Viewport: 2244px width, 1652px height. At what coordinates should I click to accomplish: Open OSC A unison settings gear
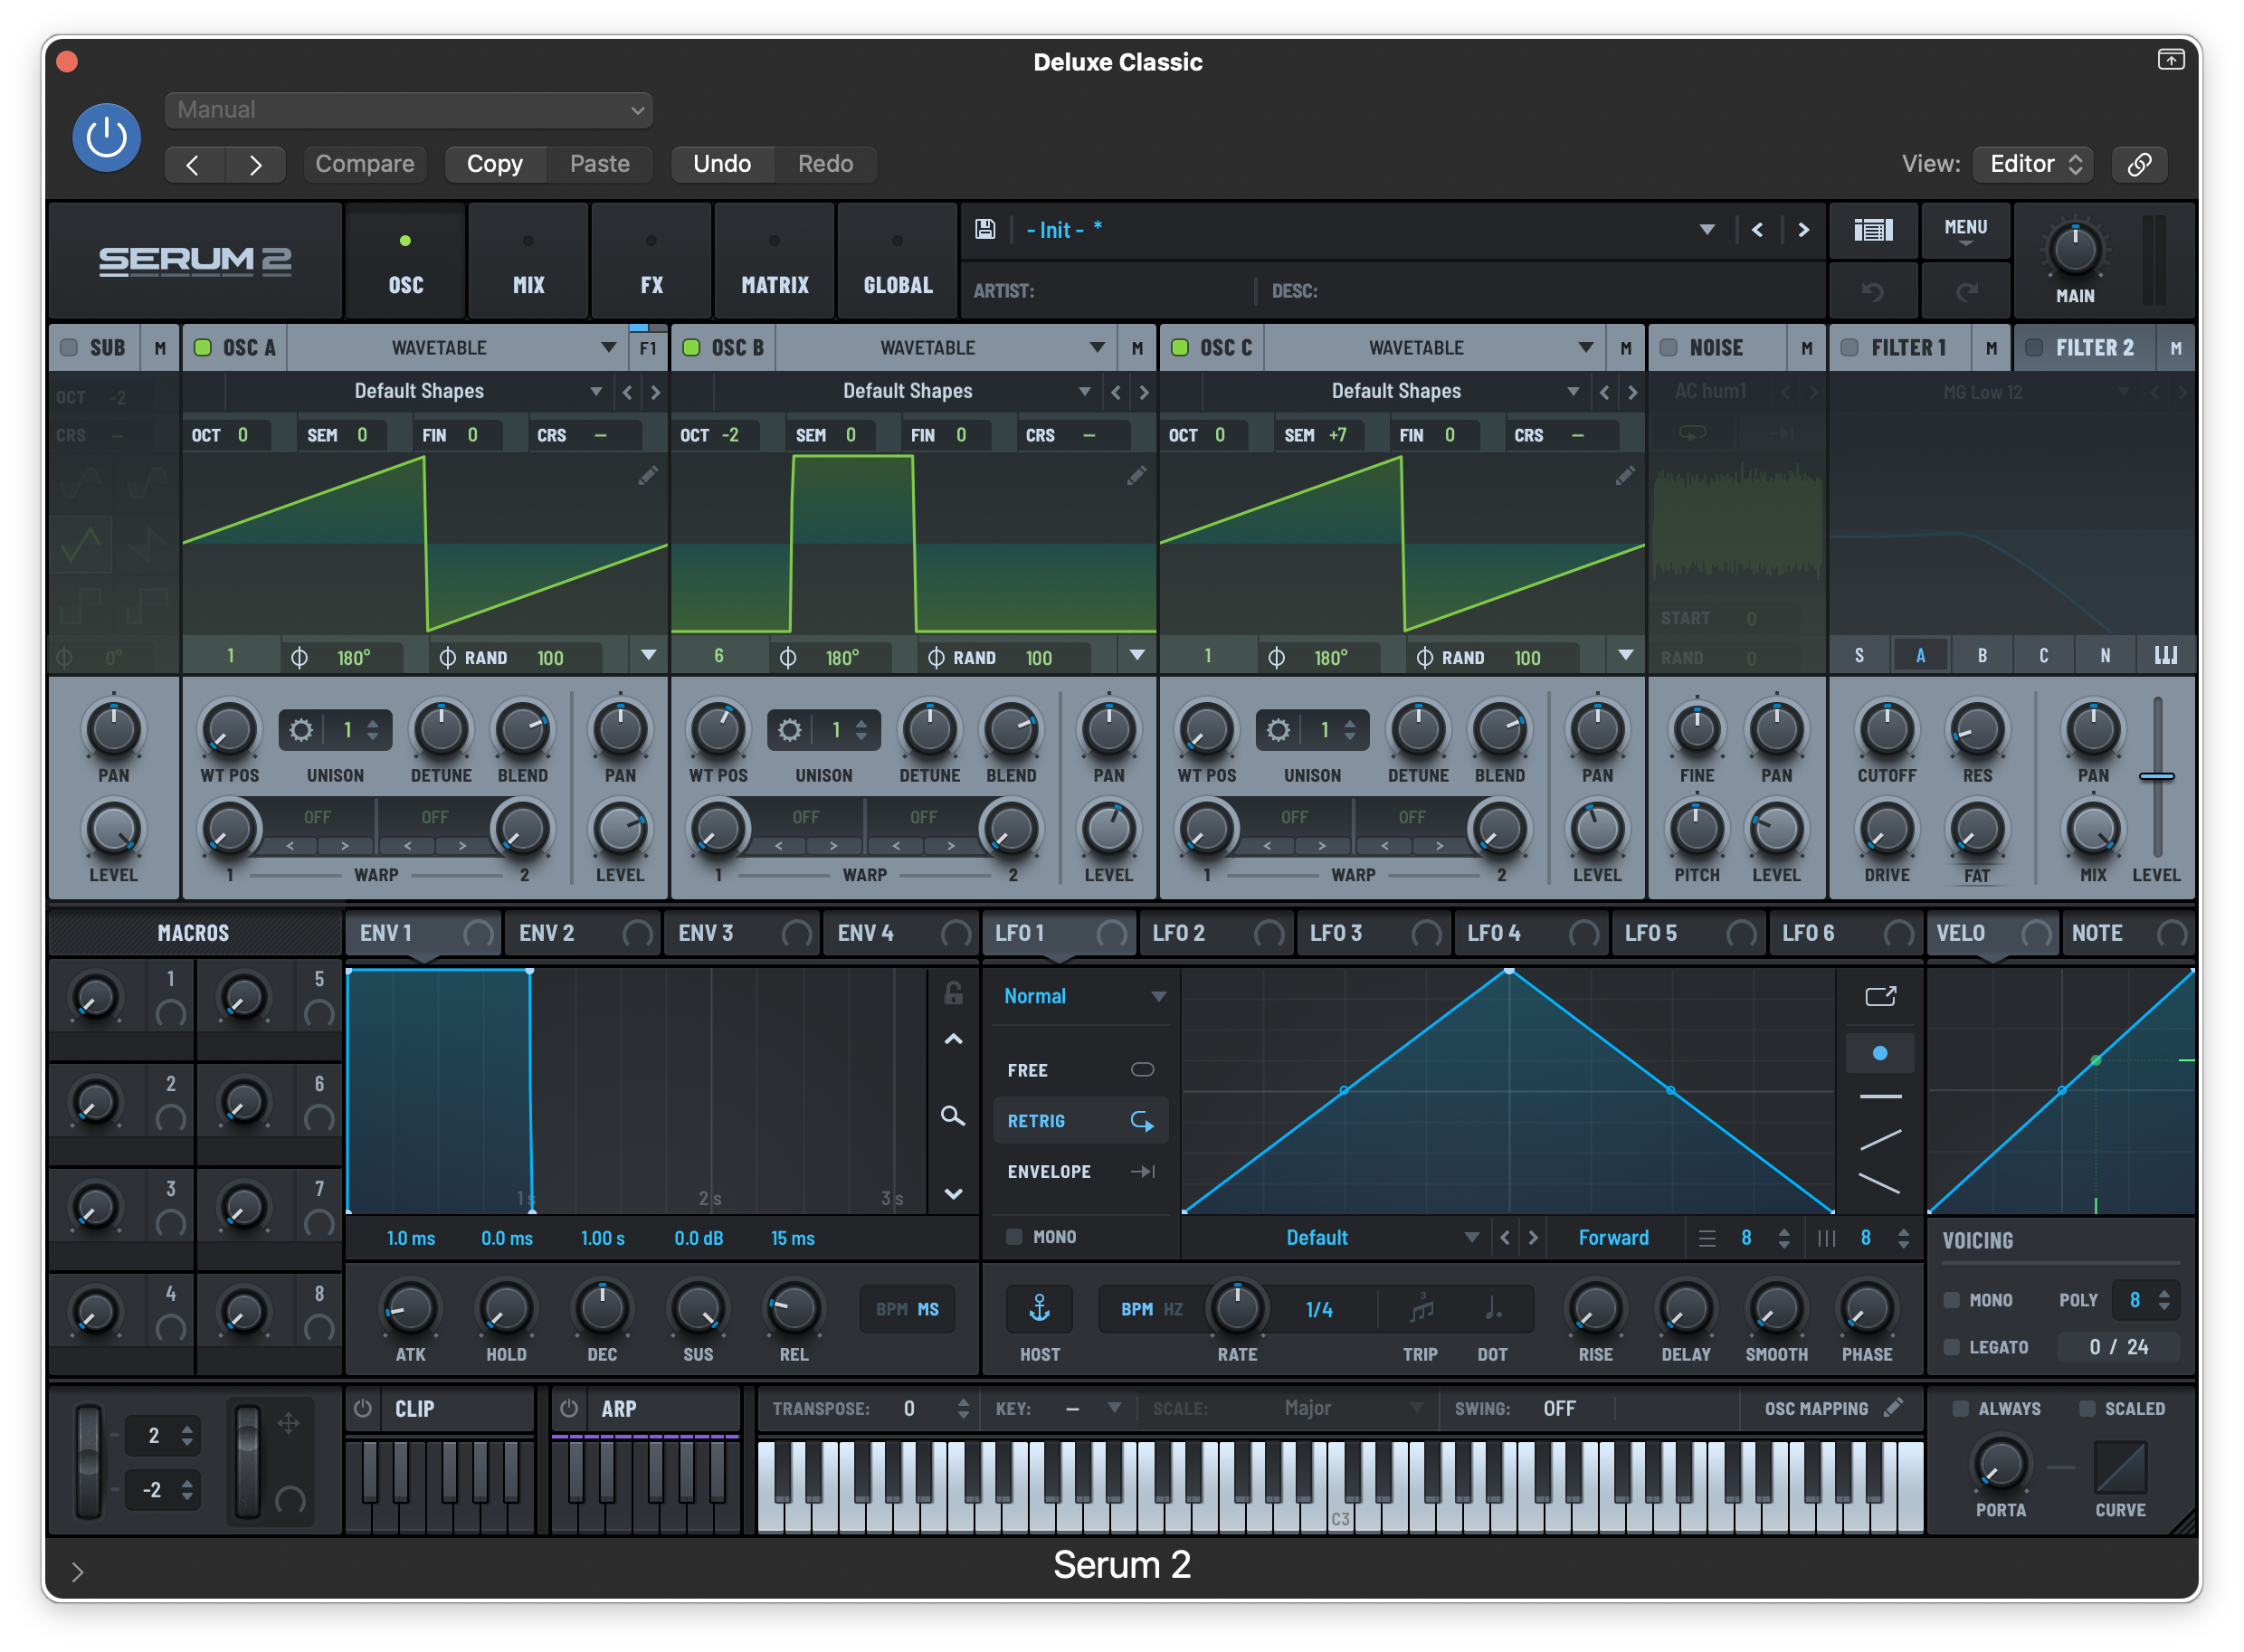pos(301,730)
